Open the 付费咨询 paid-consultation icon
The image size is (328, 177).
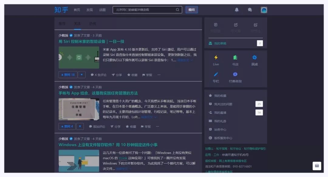[x=235, y=74]
